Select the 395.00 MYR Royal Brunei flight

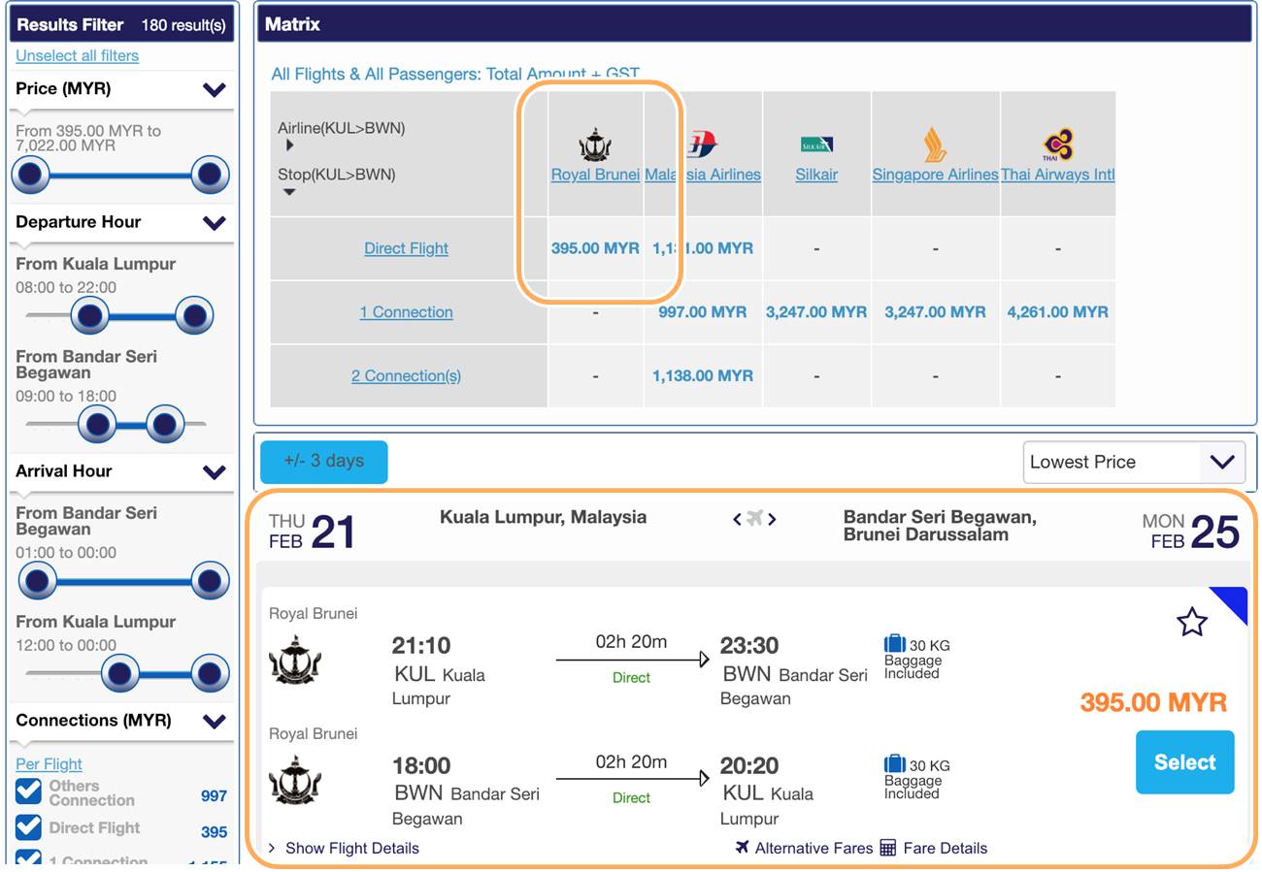coord(1184,762)
